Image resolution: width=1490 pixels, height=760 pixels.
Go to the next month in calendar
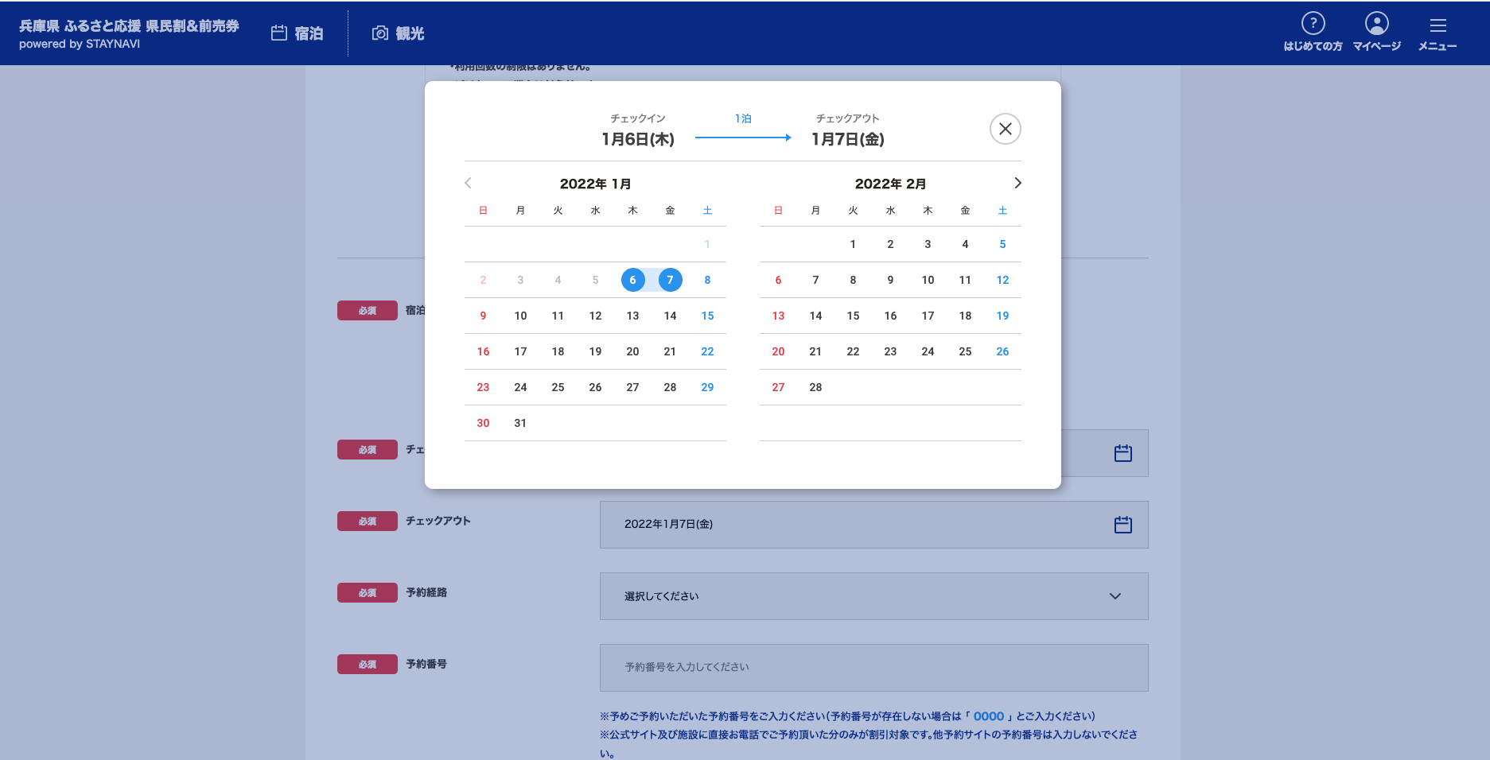pos(1017,183)
